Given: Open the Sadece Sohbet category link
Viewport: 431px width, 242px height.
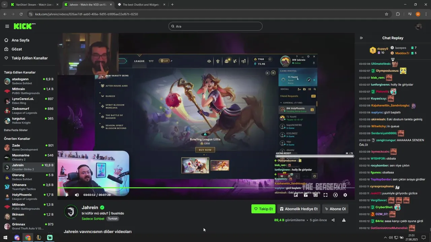Looking at the screenshot, I should click(93, 219).
